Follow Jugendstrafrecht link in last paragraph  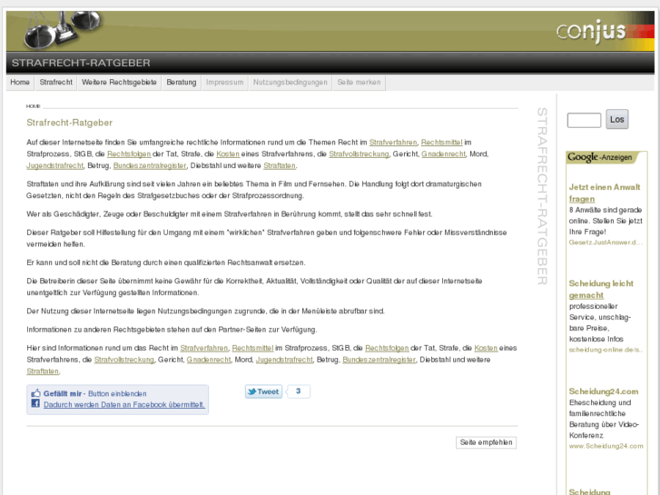[x=284, y=360]
